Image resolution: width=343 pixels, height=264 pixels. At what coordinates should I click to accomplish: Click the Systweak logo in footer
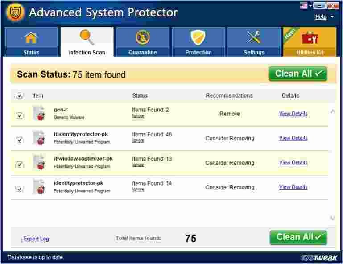(x=319, y=258)
